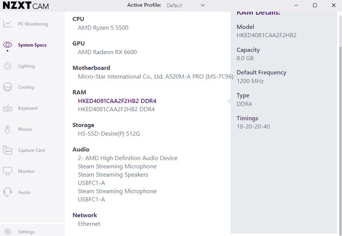
Task: Click the AMD Radeon RX 6600 entry
Action: [107, 52]
